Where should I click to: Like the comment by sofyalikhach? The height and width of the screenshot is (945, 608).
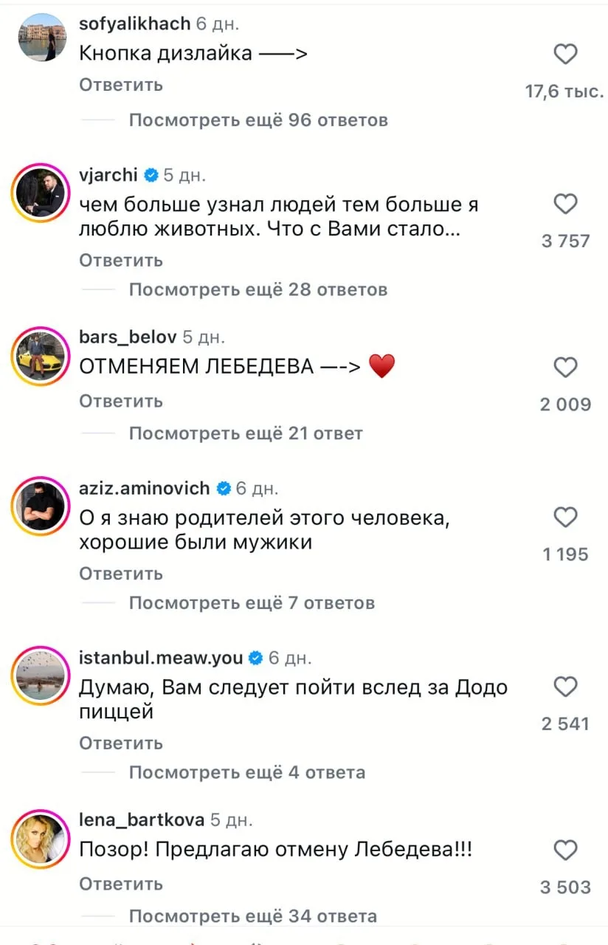coord(565,54)
